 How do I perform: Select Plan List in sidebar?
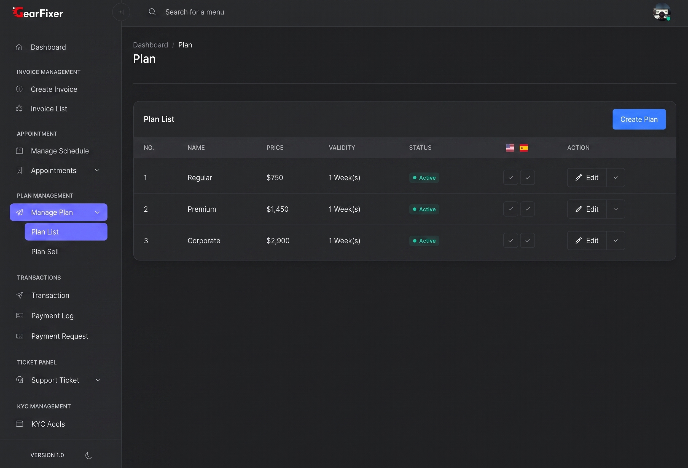66,232
